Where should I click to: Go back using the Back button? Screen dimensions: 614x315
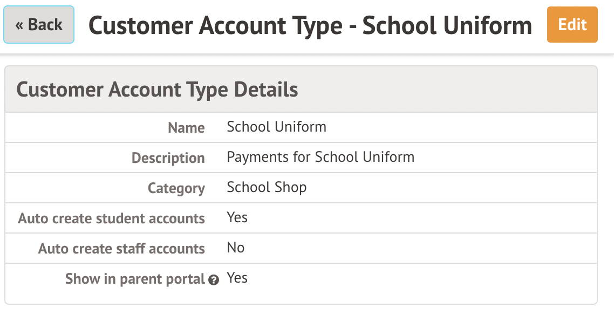pyautogui.click(x=39, y=25)
